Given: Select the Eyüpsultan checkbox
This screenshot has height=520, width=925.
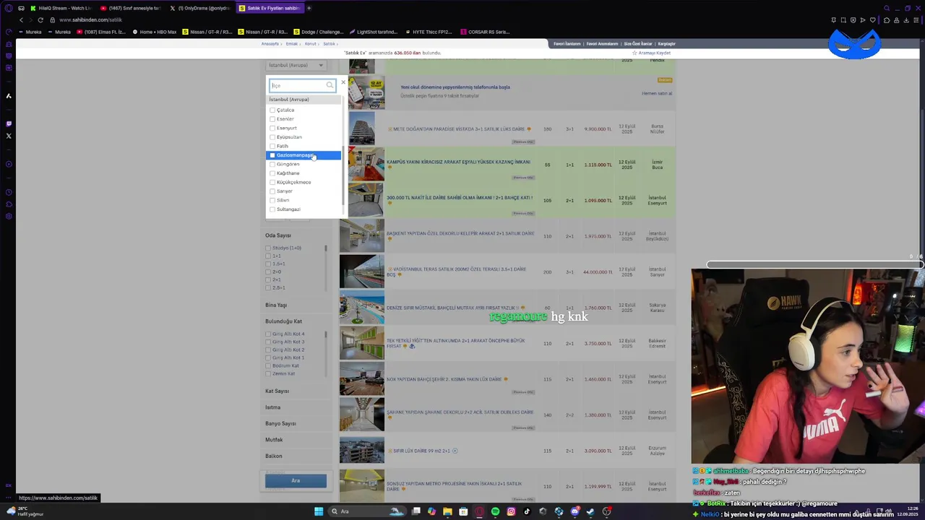Looking at the screenshot, I should click(272, 137).
